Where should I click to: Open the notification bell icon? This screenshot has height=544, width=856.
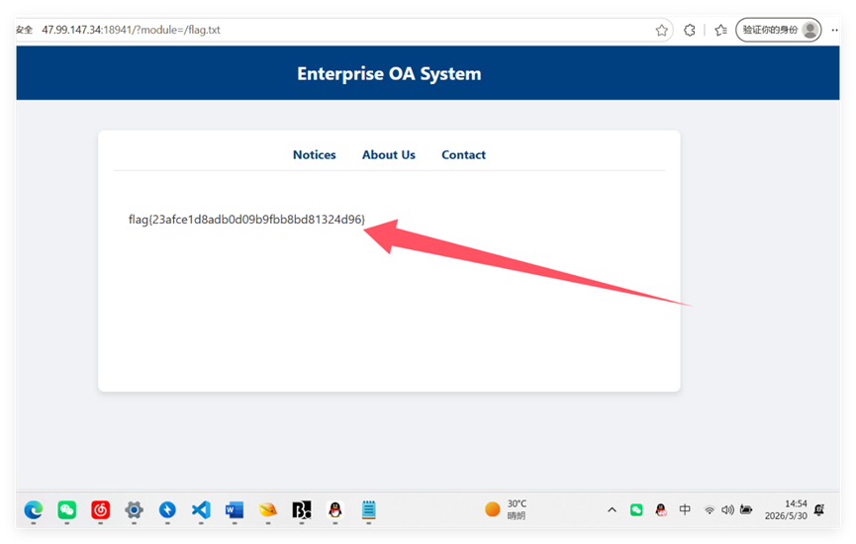(x=819, y=509)
